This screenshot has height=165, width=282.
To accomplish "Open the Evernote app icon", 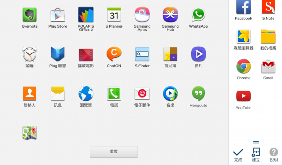I will tap(30, 15).
